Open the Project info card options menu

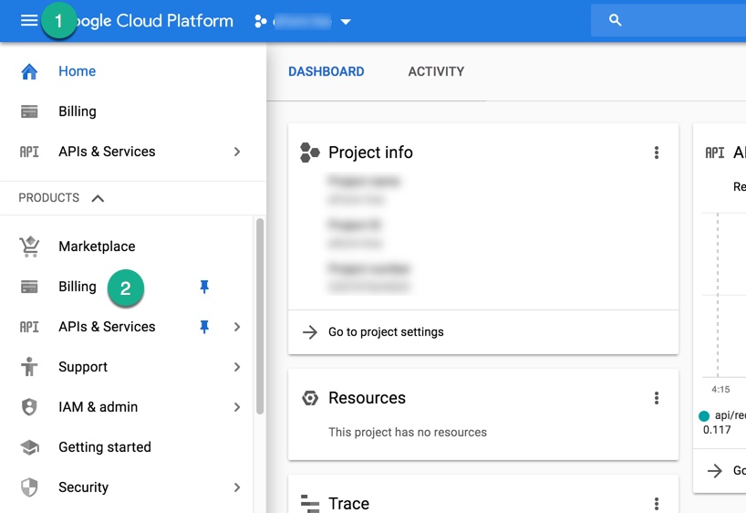pyautogui.click(x=657, y=152)
